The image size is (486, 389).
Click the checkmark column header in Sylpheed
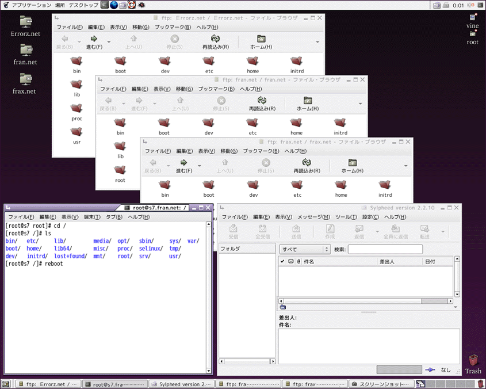282,261
